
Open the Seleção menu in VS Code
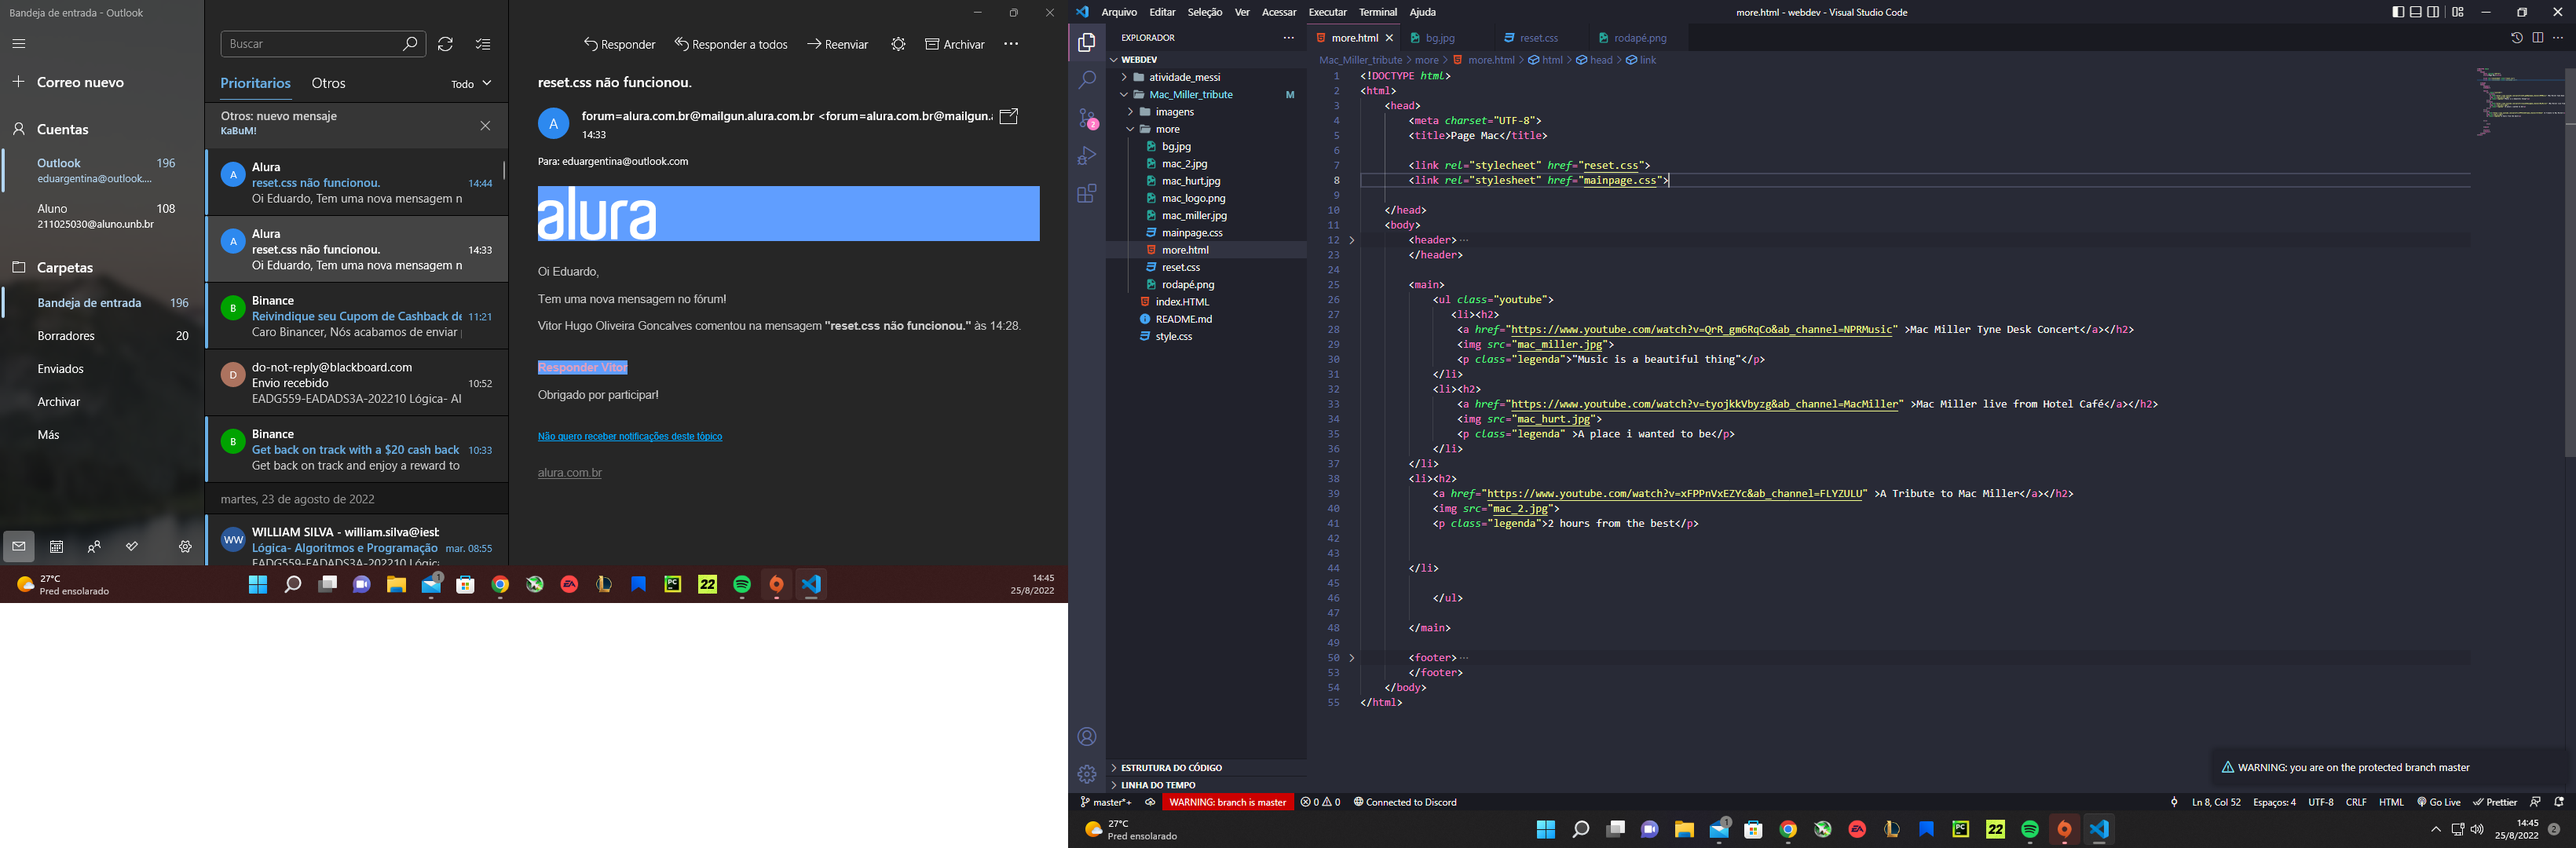1204,12
